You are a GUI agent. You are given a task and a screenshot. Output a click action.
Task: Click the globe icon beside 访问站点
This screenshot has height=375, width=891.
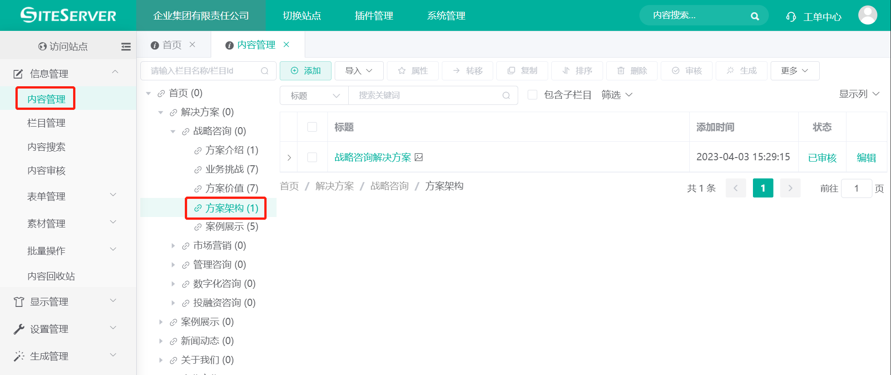[43, 46]
